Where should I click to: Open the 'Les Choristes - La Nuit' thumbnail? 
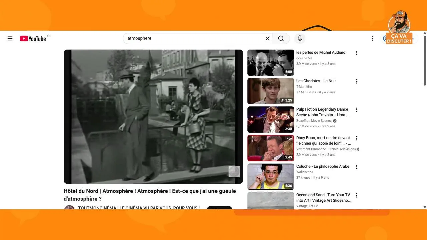tap(271, 91)
